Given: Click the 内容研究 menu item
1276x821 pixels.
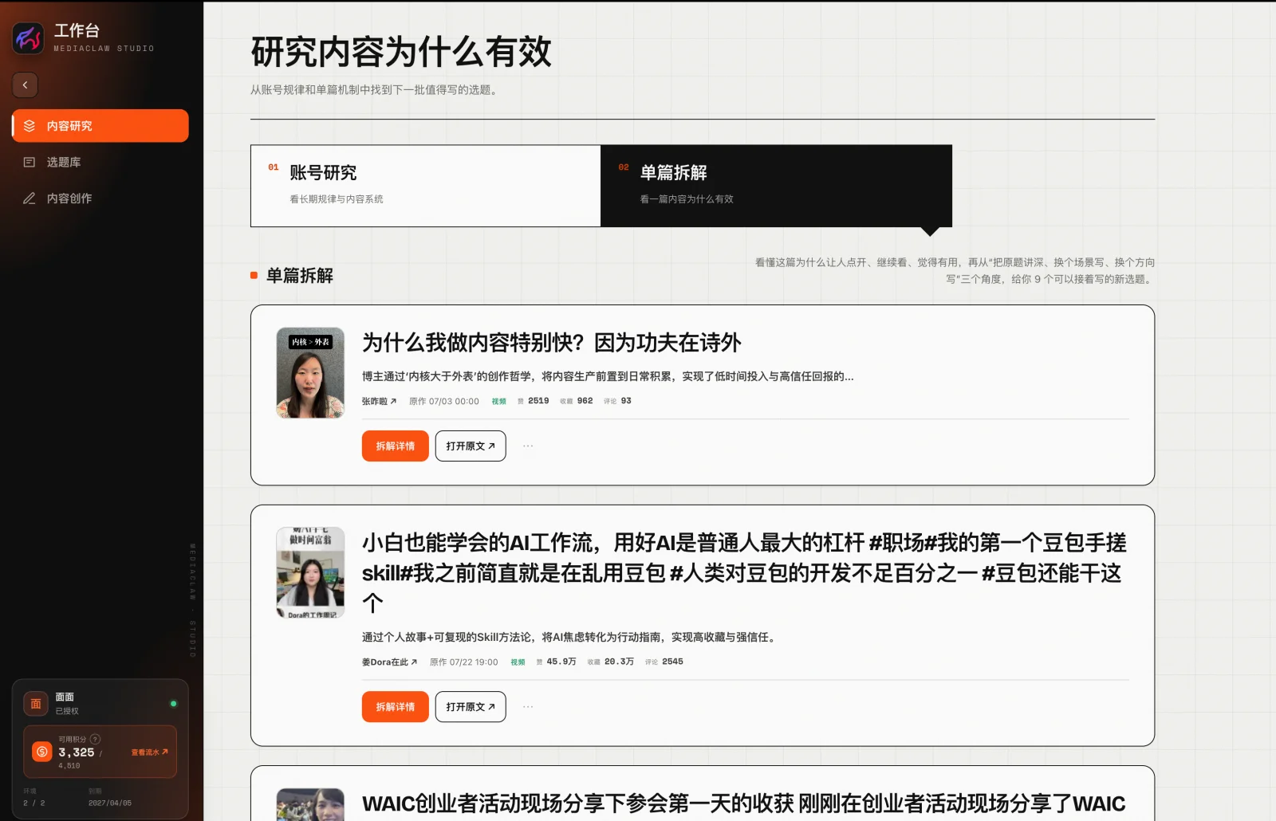Looking at the screenshot, I should [100, 126].
